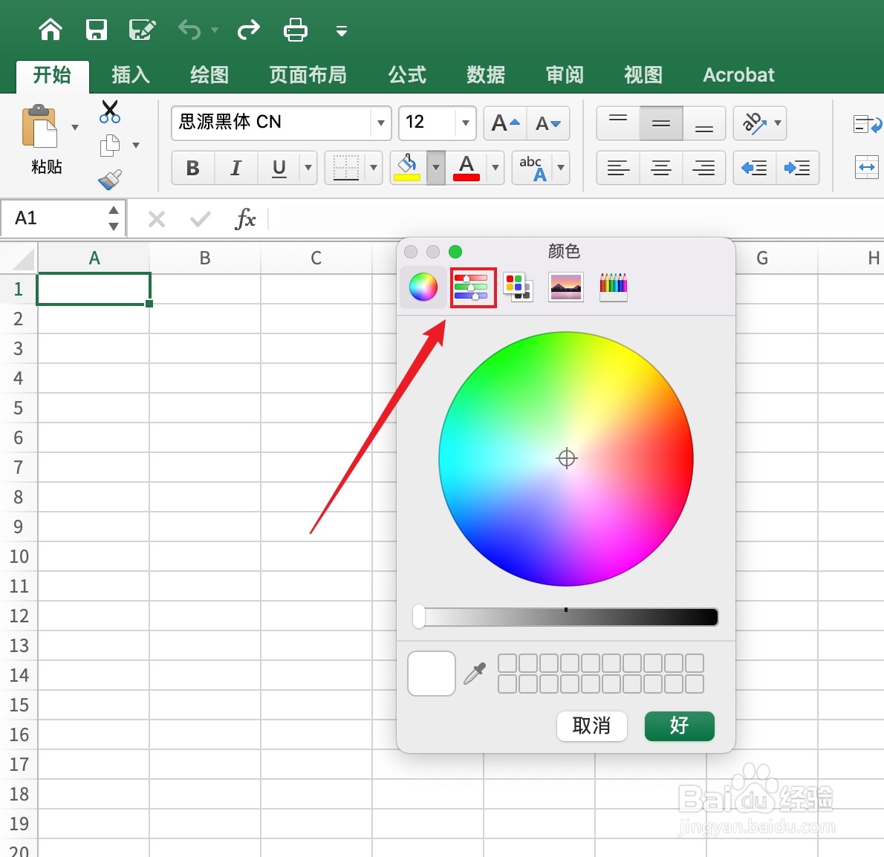Open fill color dropdown arrow
Image resolution: width=884 pixels, height=857 pixels.
[436, 167]
